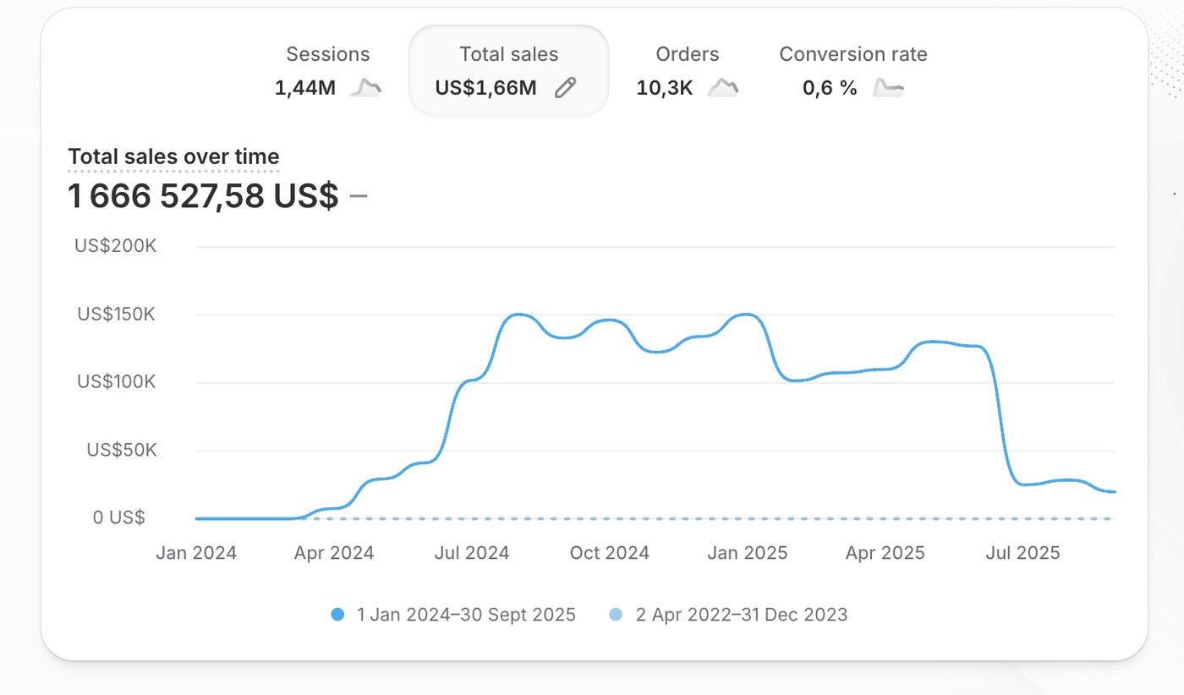Screen dimensions: 1184x695
Task: Click the US$100K y-axis label
Action: click(118, 381)
